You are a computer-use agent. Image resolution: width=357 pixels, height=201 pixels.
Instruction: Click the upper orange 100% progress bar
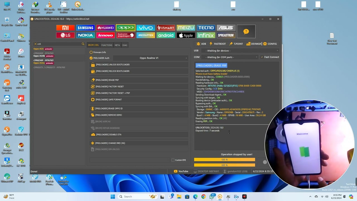(225, 160)
